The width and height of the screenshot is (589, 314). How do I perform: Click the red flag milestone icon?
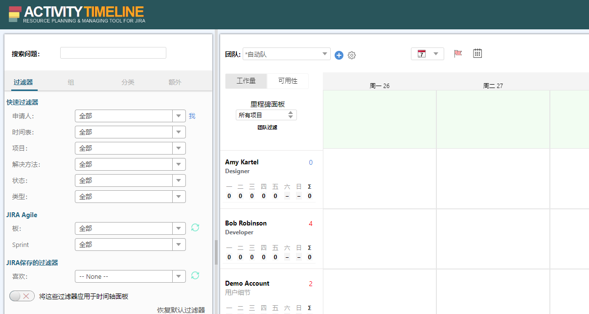[x=458, y=54]
